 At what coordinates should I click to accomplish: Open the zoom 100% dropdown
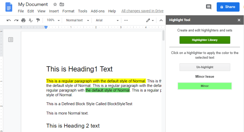[53, 20]
